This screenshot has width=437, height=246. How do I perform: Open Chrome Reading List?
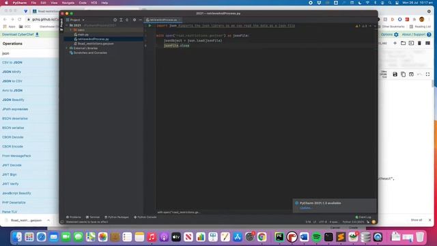click(x=421, y=27)
